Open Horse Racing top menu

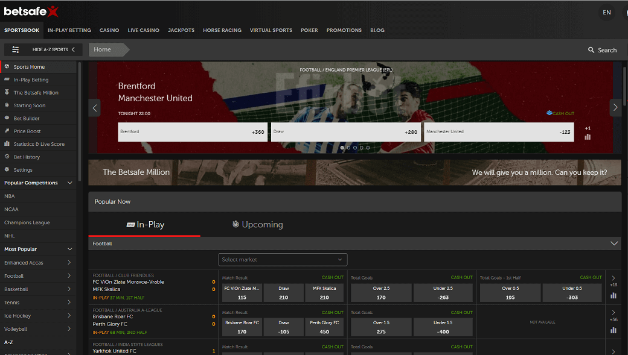coord(222,30)
